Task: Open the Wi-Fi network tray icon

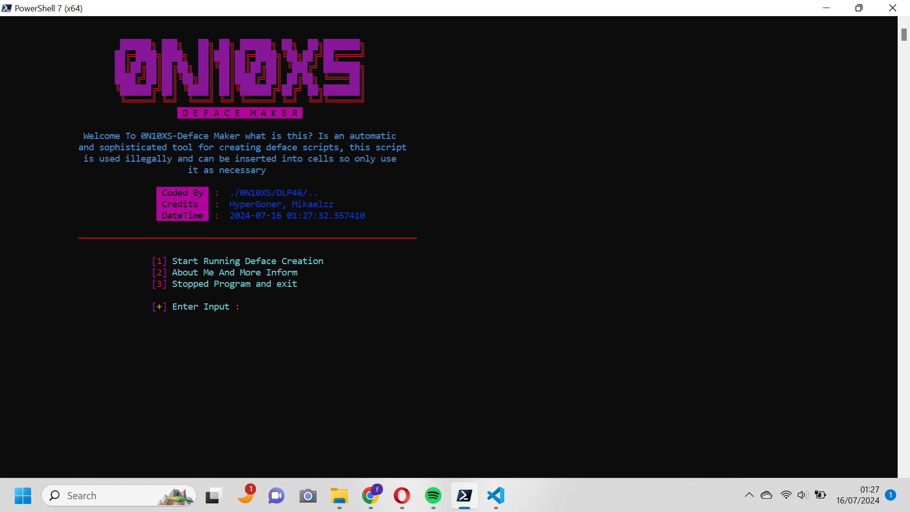Action: click(x=786, y=495)
